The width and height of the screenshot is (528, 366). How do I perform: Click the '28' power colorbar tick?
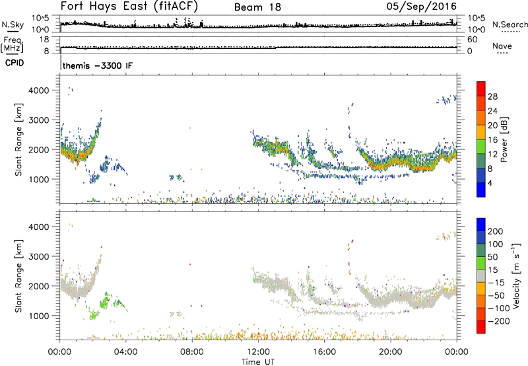click(492, 96)
